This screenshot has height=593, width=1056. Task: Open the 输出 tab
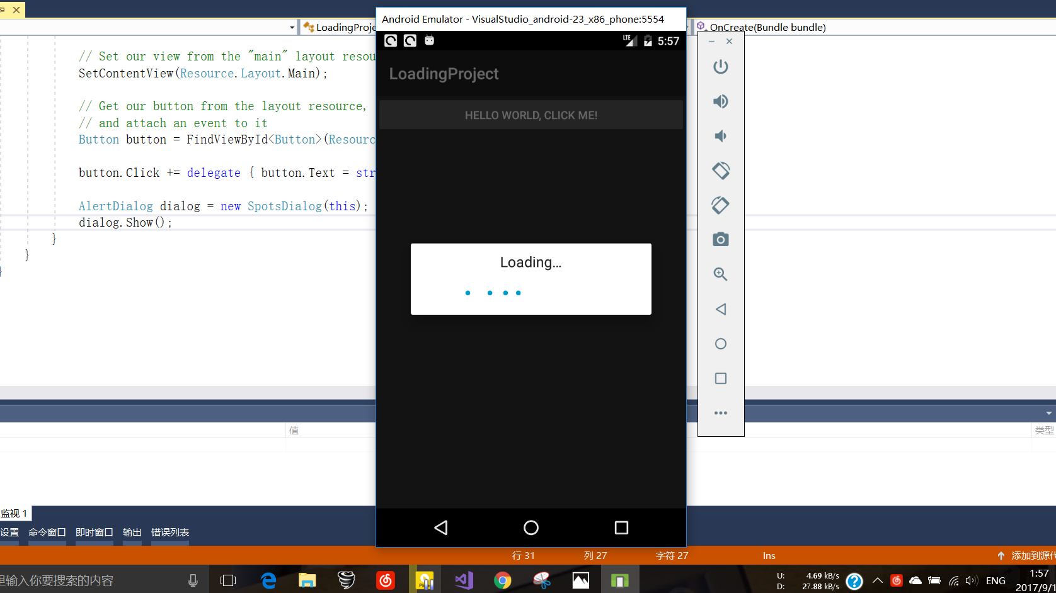132,533
